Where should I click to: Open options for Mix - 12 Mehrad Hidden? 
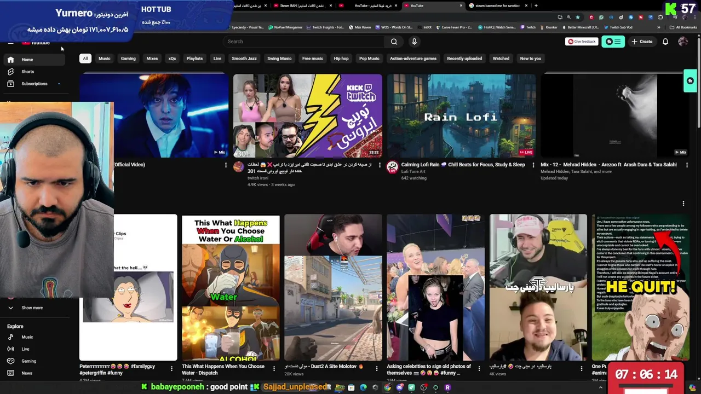(x=687, y=165)
